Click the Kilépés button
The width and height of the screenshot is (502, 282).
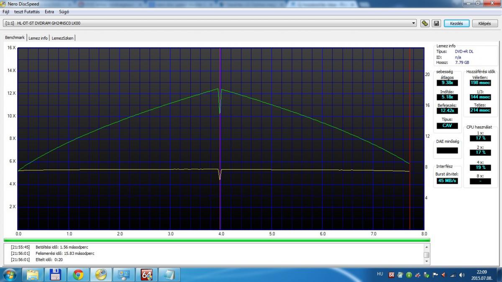pyautogui.click(x=484, y=23)
